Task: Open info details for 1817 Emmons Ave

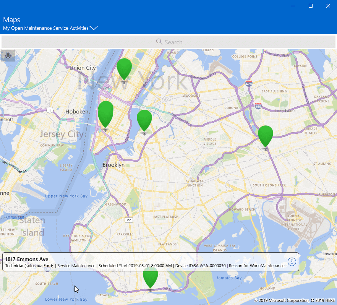Action: point(292,262)
